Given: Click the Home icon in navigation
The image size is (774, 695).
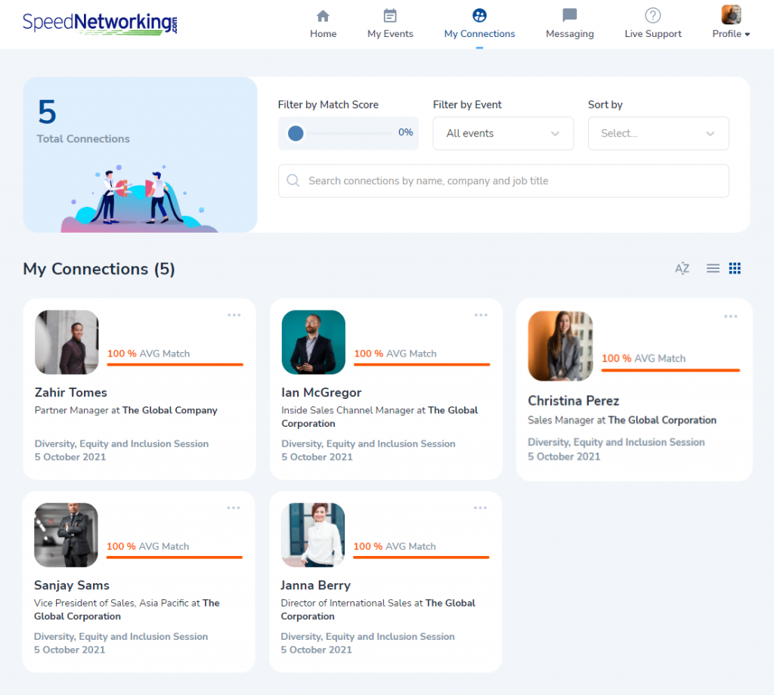Looking at the screenshot, I should [323, 16].
